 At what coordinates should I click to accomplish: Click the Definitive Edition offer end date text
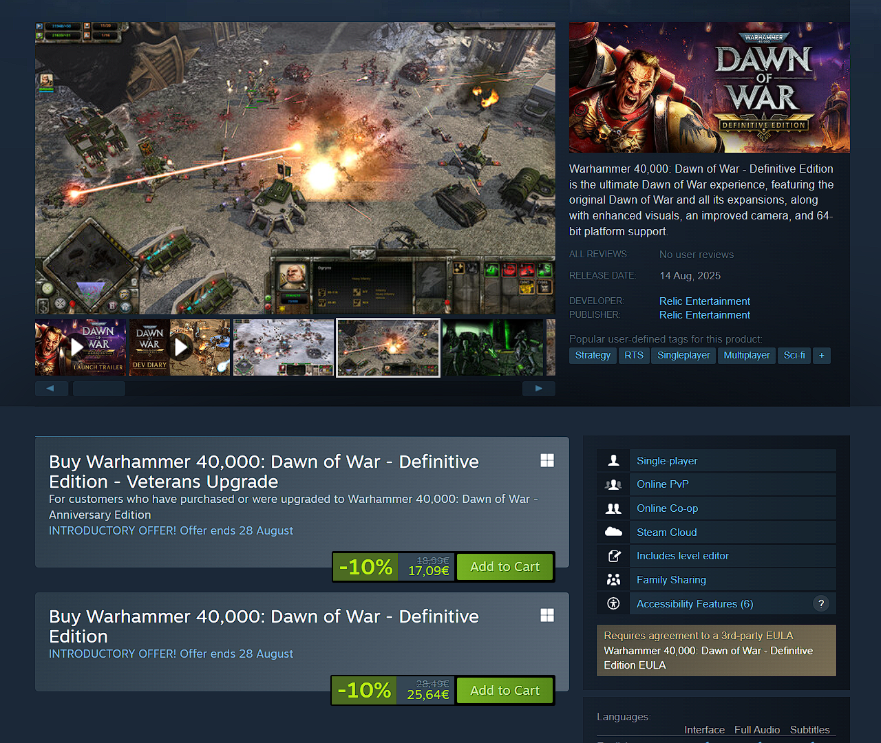tap(171, 654)
